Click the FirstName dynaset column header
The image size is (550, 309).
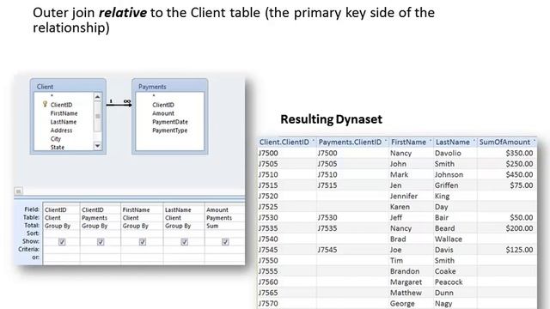411,142
